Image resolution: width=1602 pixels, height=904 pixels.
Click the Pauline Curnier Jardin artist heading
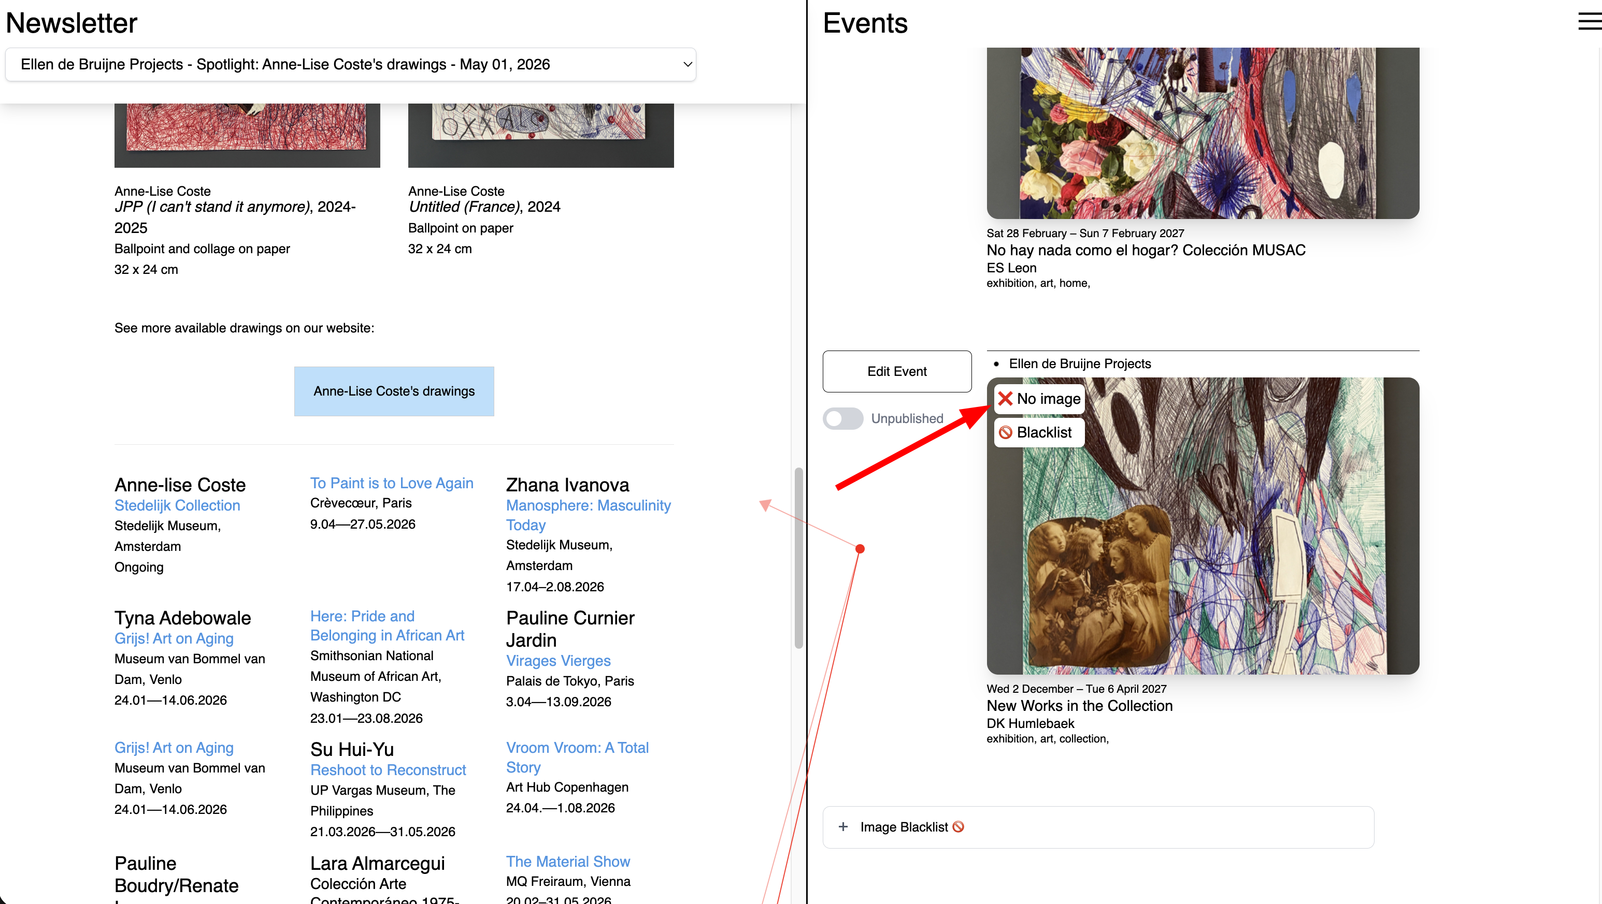point(570,630)
